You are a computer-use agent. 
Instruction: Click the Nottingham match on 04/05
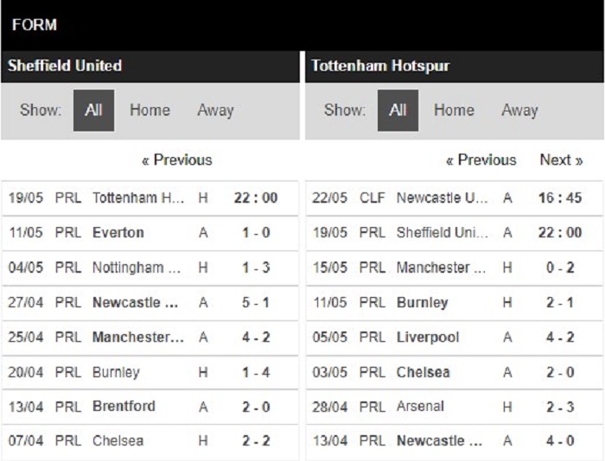[x=150, y=268]
